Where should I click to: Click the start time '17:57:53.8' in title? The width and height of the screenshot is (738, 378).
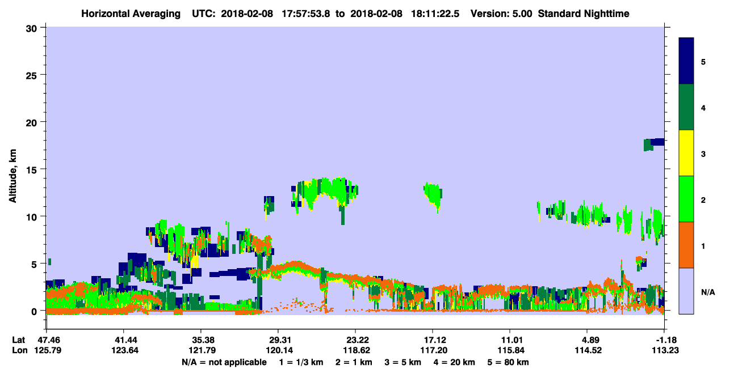[x=305, y=13]
